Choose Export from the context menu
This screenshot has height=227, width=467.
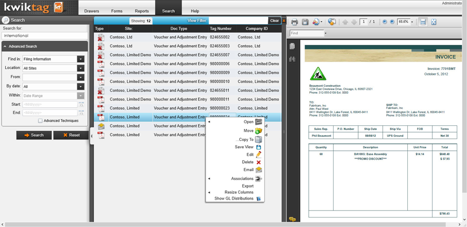(x=235, y=186)
